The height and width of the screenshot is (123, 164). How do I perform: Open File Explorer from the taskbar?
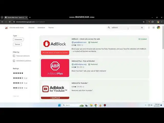click(x=91, y=105)
